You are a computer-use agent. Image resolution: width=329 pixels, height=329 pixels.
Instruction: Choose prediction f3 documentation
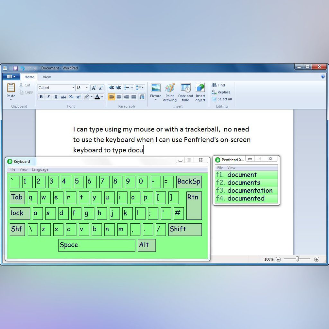[246, 190]
